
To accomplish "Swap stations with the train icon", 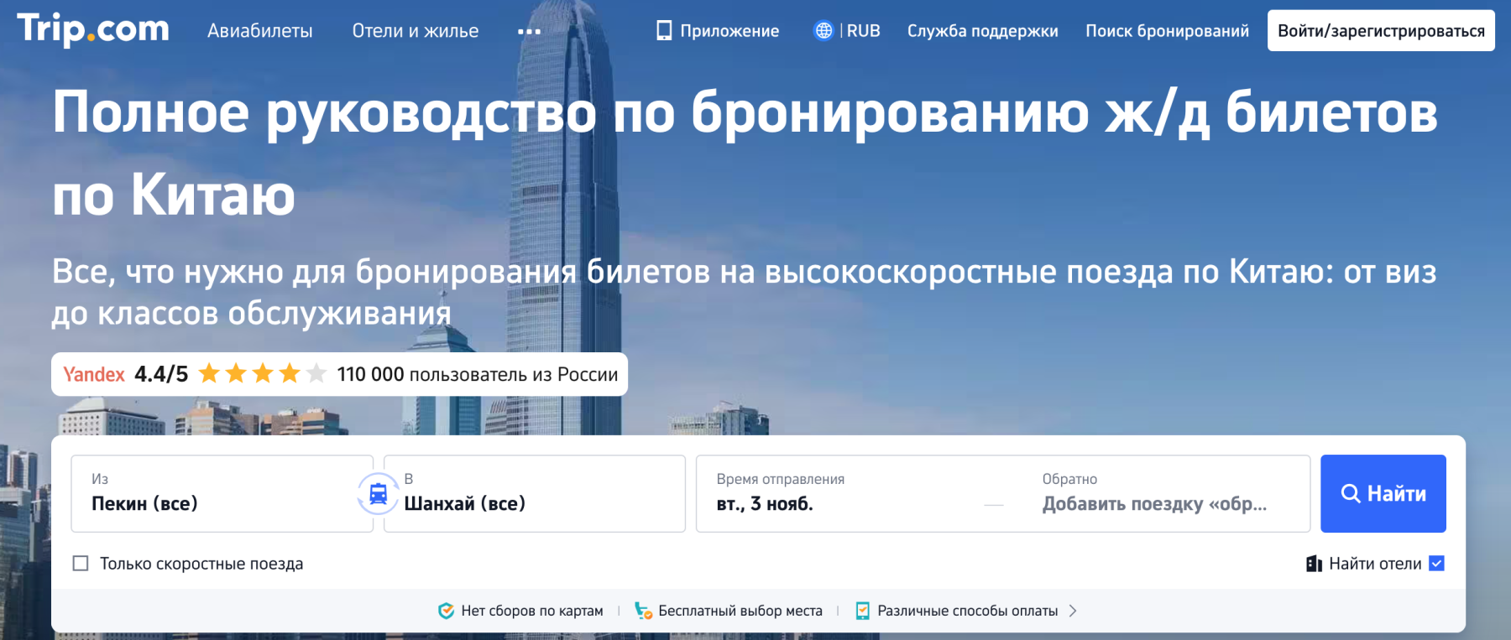I will [x=379, y=493].
